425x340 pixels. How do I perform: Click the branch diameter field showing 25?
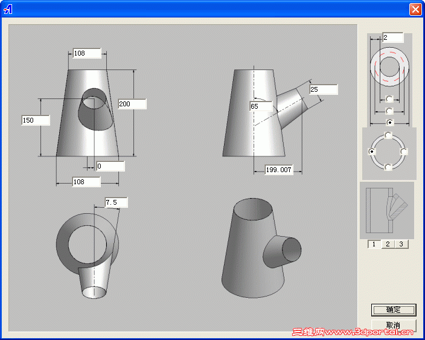324,90
